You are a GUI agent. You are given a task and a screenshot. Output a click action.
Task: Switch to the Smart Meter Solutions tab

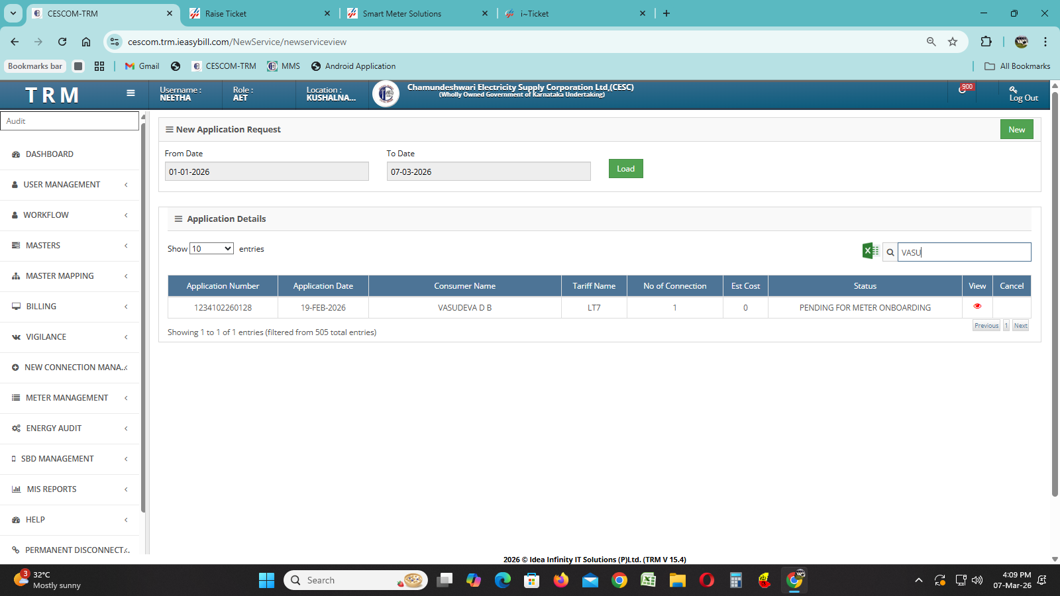pyautogui.click(x=417, y=14)
